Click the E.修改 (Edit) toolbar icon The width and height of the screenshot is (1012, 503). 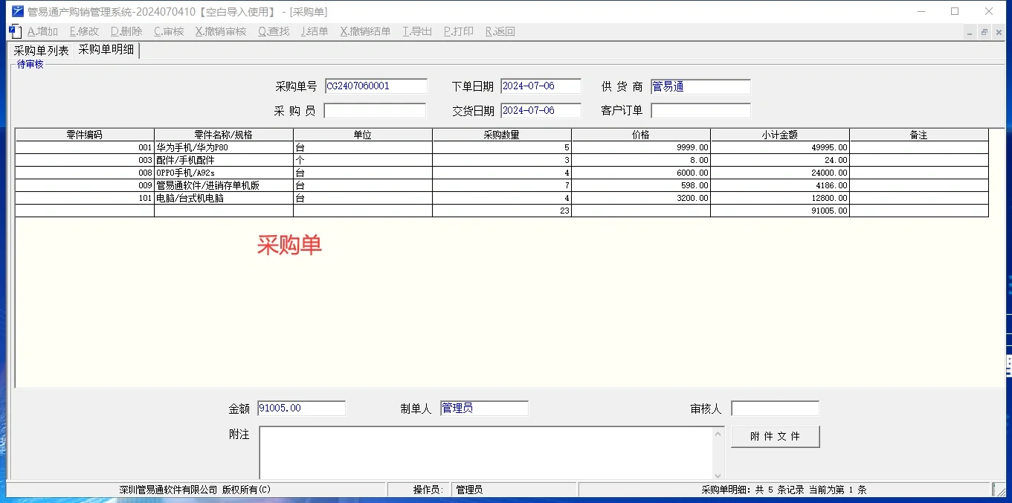pos(83,31)
